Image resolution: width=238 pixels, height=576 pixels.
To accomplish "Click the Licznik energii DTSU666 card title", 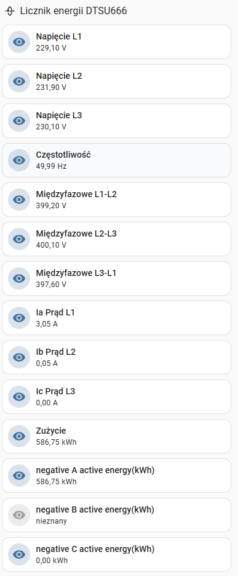I will 74,11.
